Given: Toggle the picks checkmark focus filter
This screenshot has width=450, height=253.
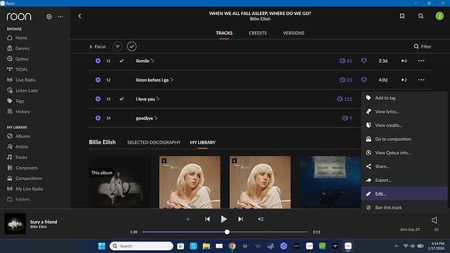Looking at the screenshot, I should (x=132, y=46).
